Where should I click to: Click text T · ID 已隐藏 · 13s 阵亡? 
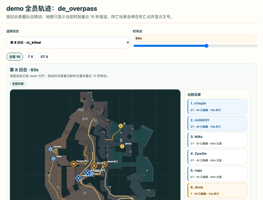click(x=205, y=194)
